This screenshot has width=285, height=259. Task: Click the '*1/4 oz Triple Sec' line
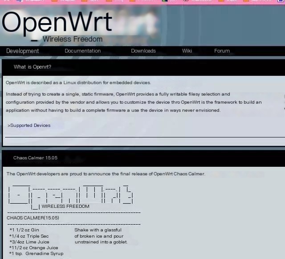tap(29, 236)
